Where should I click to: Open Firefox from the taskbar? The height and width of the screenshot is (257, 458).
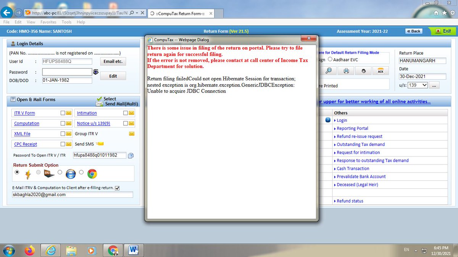click(x=29, y=250)
